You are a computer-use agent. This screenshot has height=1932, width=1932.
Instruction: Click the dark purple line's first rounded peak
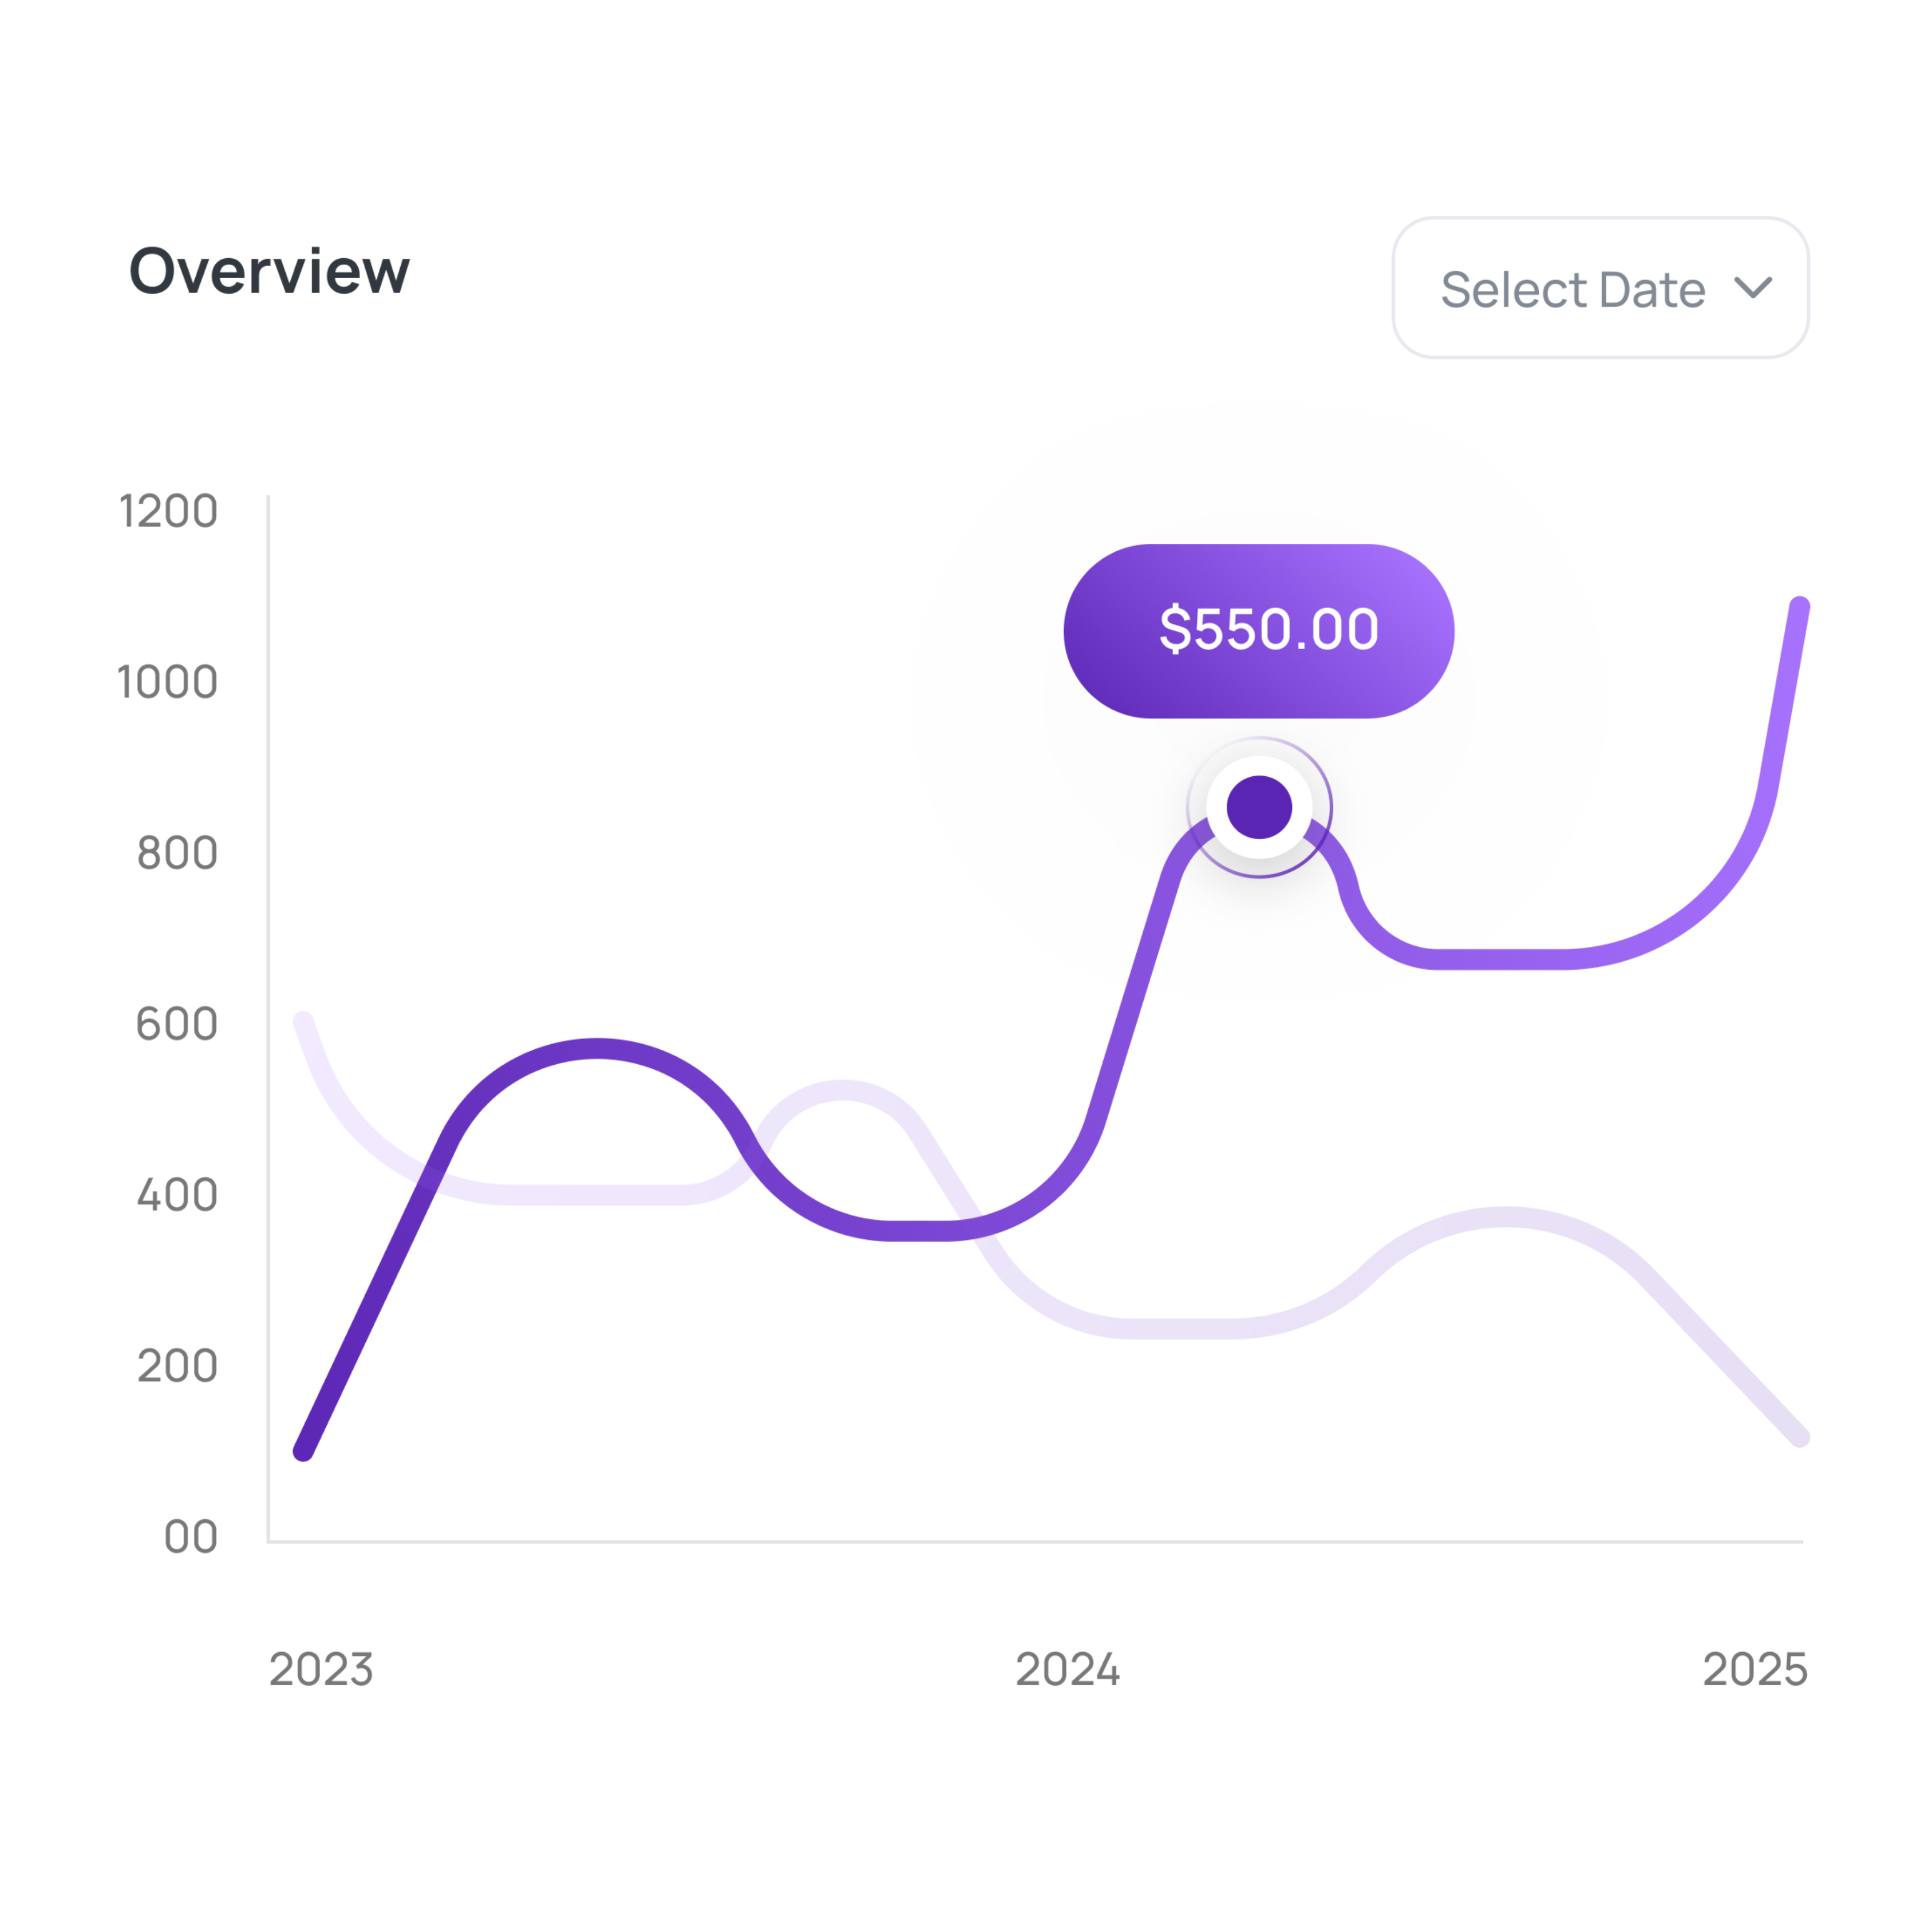point(597,1049)
